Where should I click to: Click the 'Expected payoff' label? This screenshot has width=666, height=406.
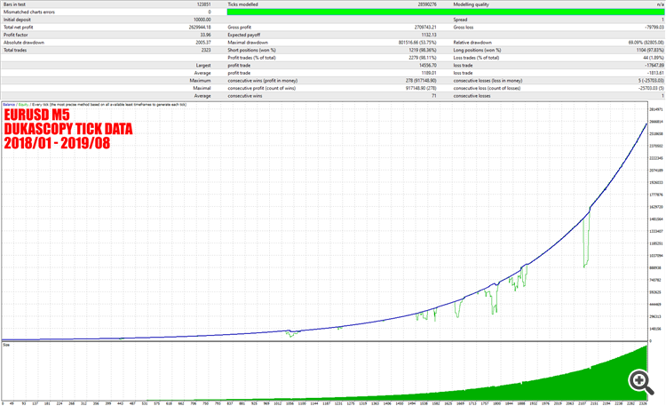pos(244,35)
